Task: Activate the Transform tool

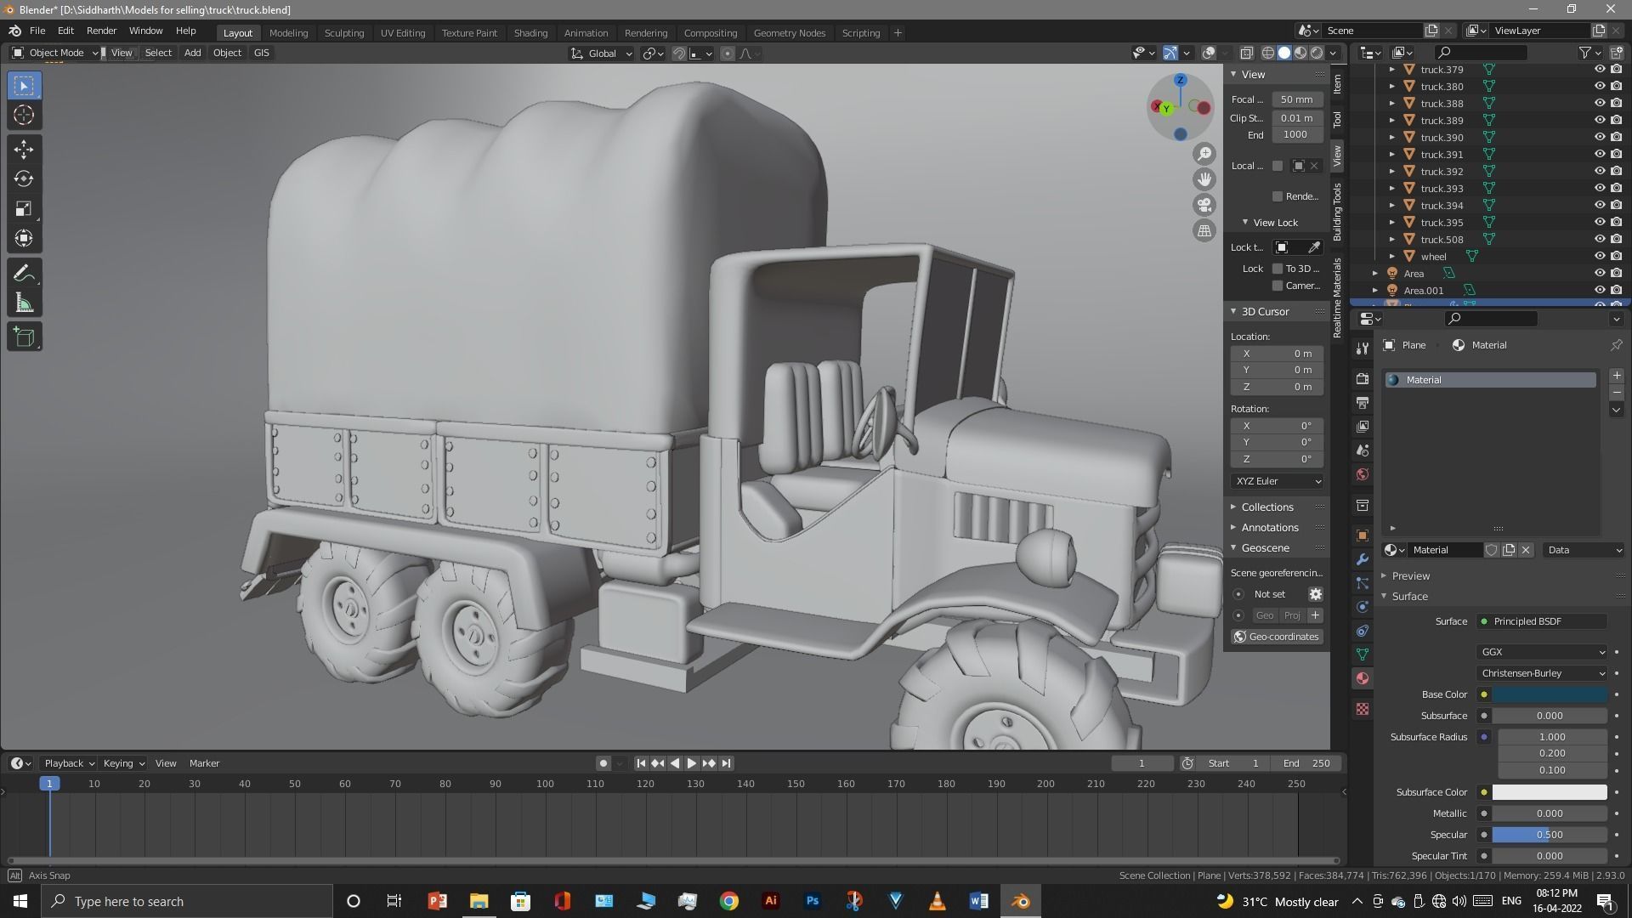Action: pos(24,239)
